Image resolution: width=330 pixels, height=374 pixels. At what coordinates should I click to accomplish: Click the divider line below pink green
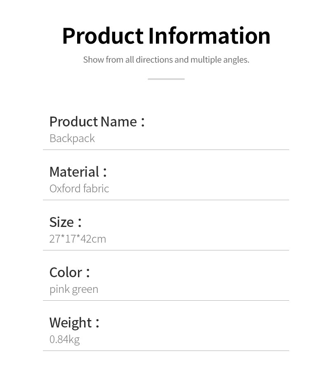pos(166,300)
